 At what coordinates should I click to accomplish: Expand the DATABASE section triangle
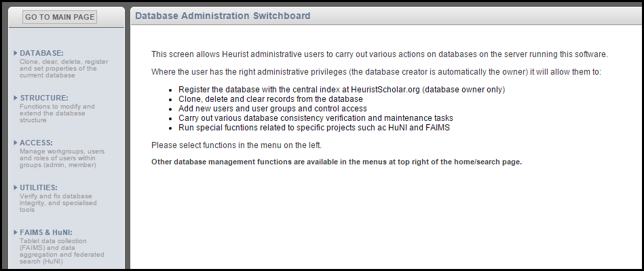click(x=16, y=52)
